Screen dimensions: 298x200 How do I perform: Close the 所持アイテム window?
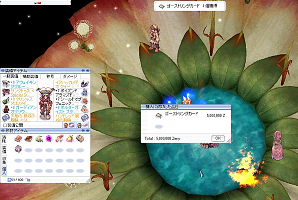(87, 131)
